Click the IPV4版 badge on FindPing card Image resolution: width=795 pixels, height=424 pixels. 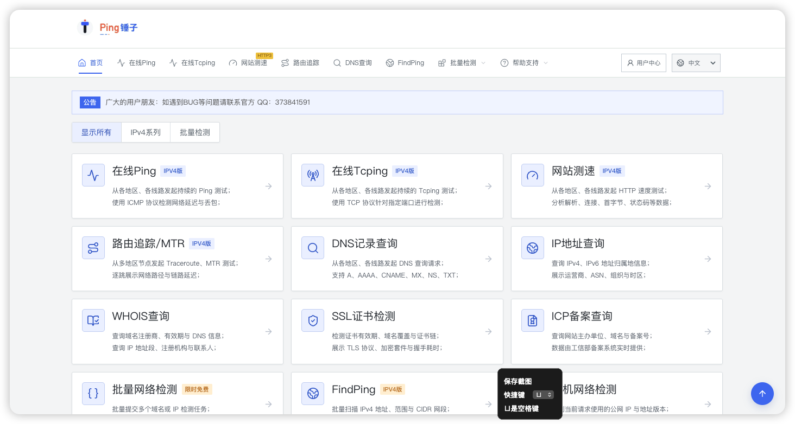coord(393,389)
